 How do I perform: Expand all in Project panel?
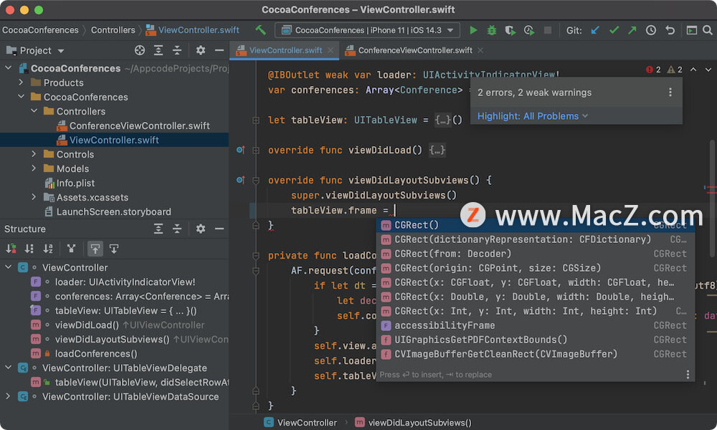pyautogui.click(x=158, y=50)
